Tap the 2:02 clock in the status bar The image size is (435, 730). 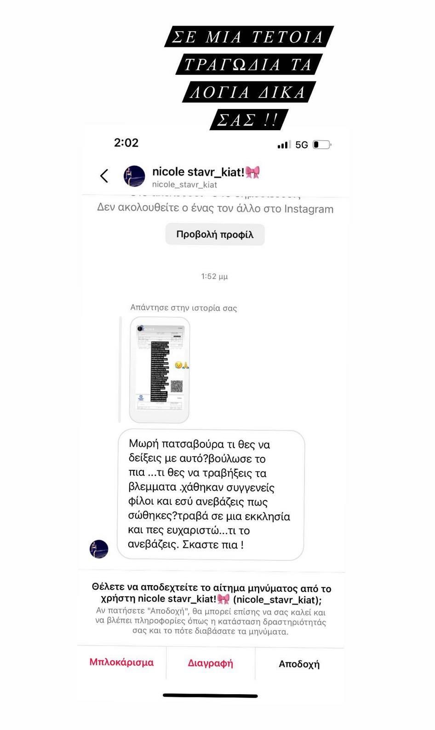click(126, 143)
